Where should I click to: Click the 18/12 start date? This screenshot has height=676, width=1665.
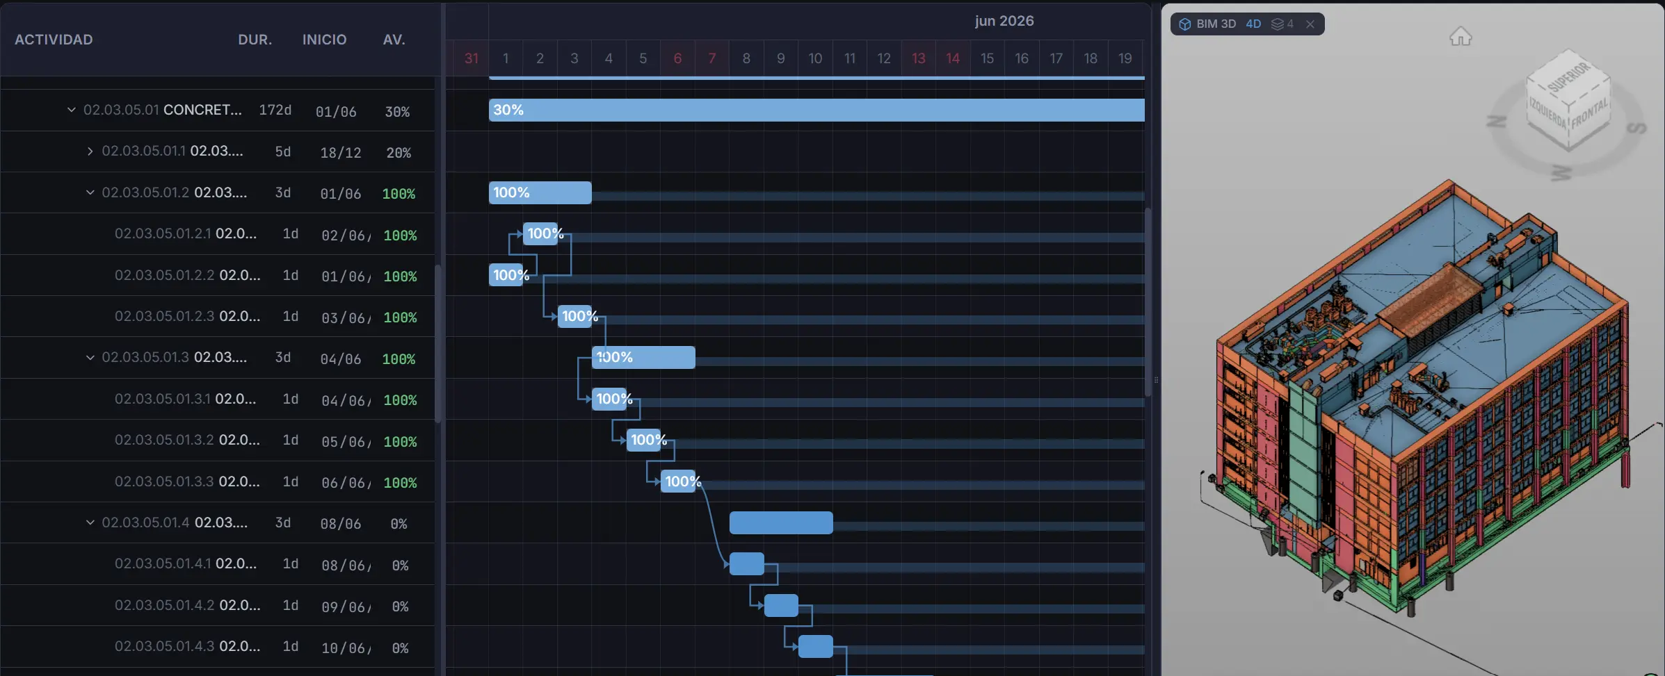(x=341, y=152)
